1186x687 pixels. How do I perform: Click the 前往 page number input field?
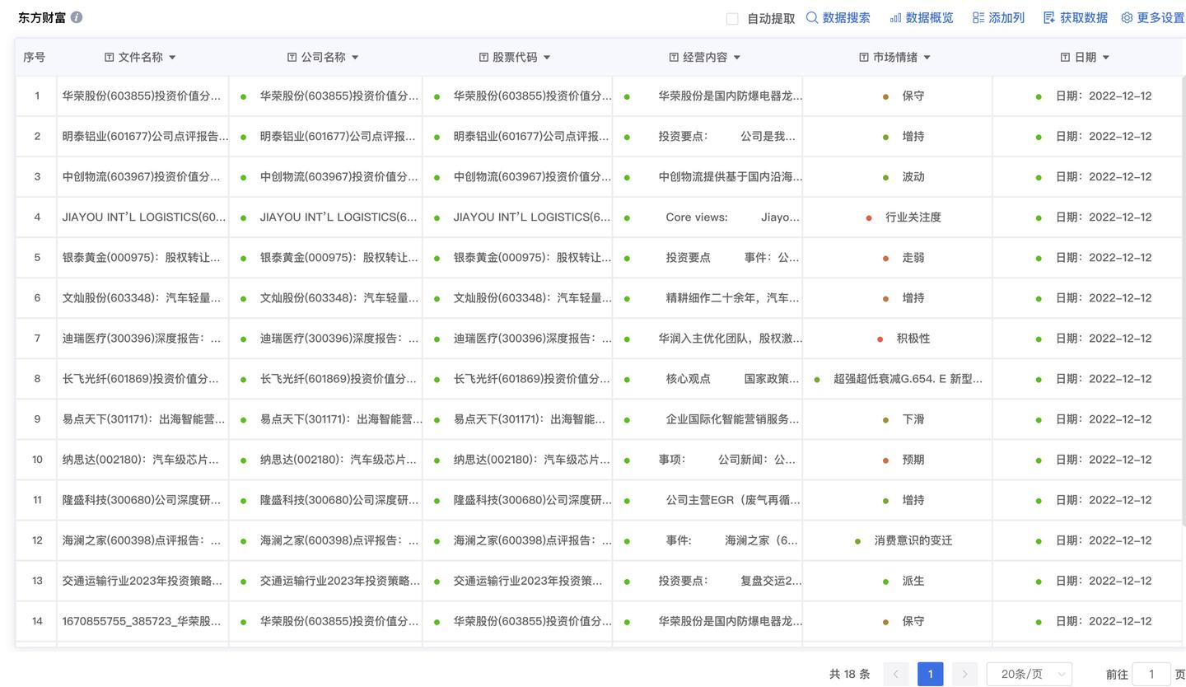tap(1151, 674)
